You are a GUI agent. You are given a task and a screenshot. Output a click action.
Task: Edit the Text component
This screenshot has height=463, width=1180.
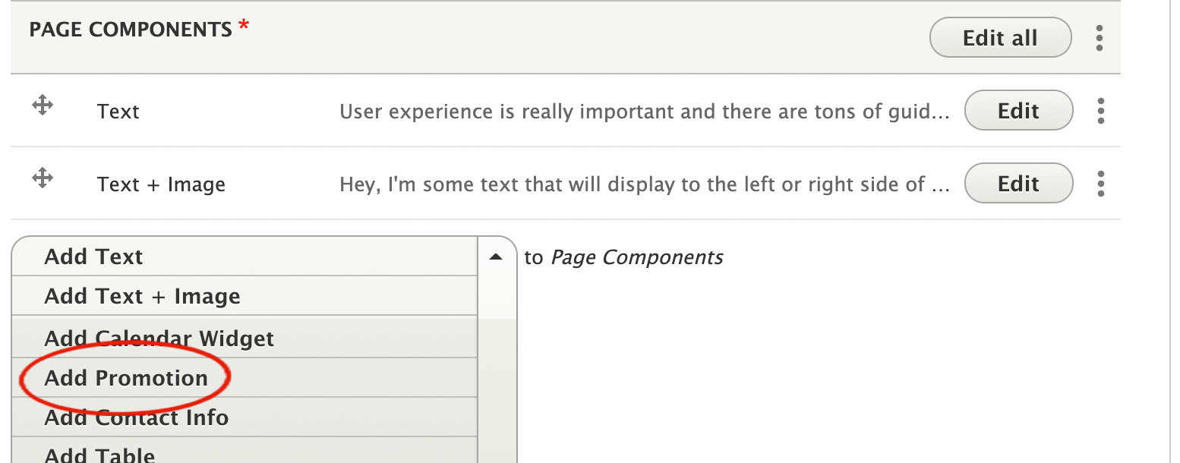pos(1018,111)
